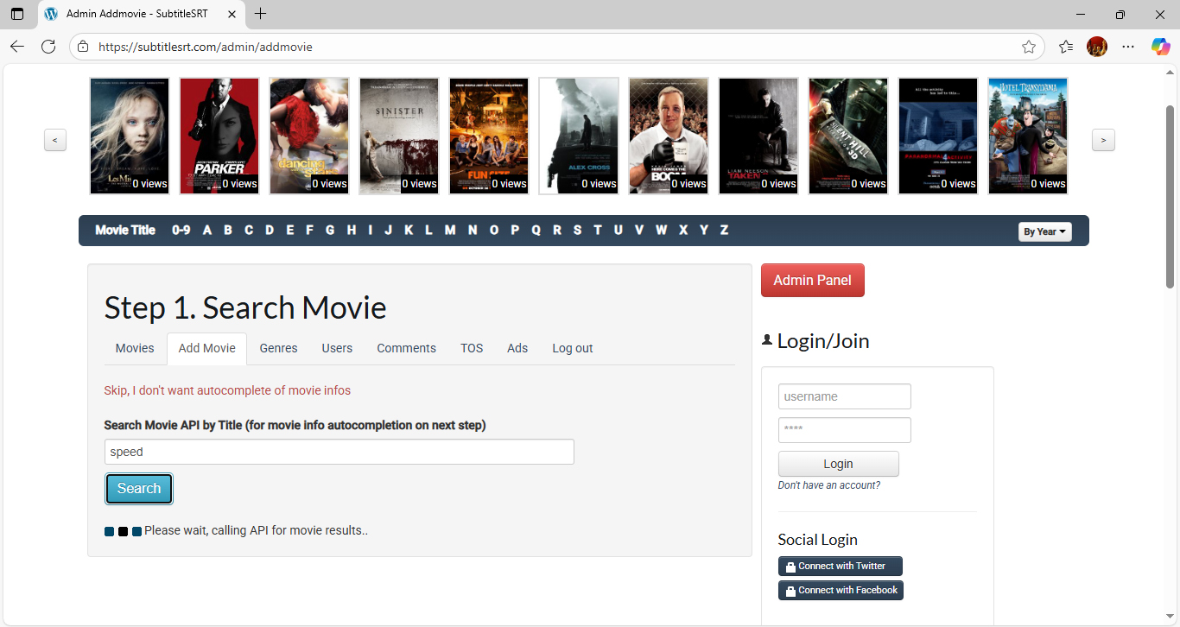Filter movie titles by letter Z
Image resolution: width=1180 pixels, height=627 pixels.
724,230
